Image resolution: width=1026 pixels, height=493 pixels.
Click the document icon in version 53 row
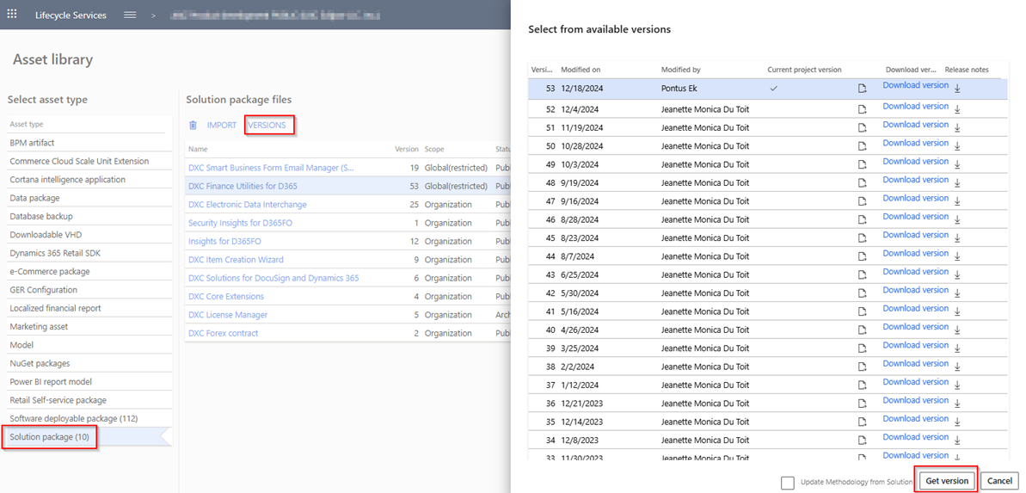point(863,89)
